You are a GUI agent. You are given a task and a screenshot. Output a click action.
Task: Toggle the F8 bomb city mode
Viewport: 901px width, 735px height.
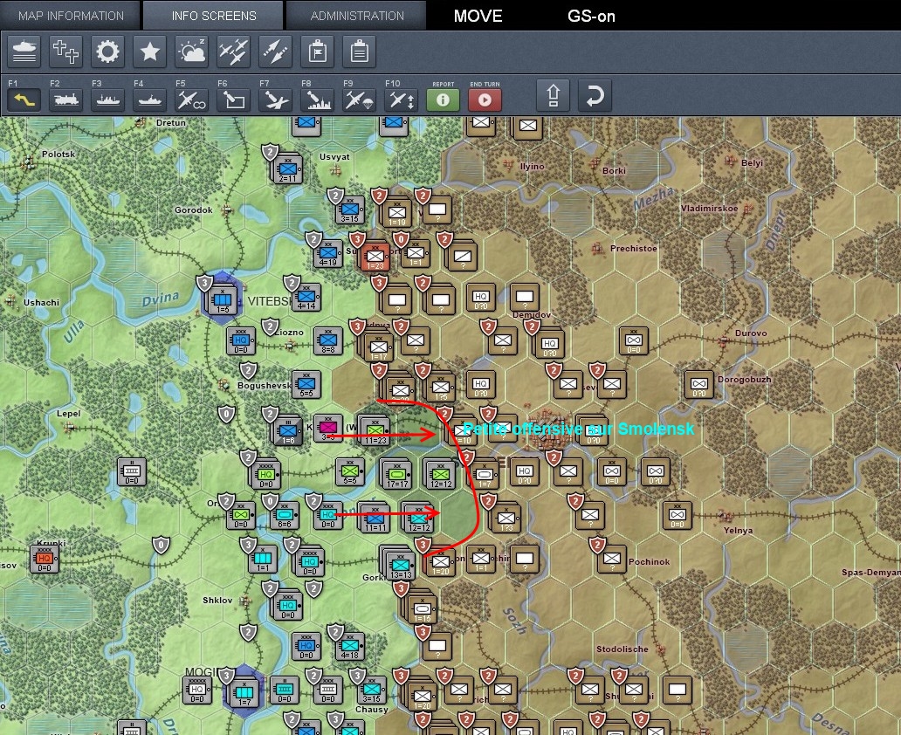click(x=318, y=100)
